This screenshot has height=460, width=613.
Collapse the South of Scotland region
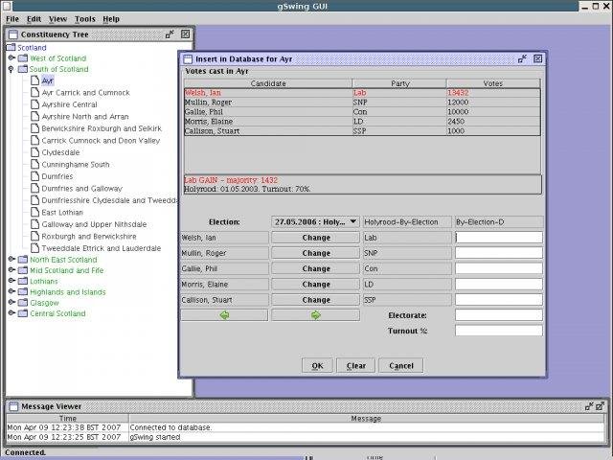click(11, 69)
